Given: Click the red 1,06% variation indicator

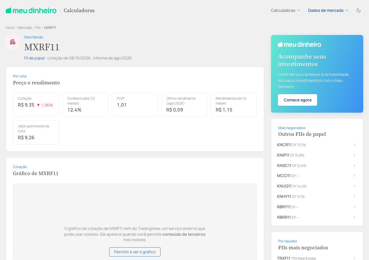Looking at the screenshot, I should pos(45,105).
